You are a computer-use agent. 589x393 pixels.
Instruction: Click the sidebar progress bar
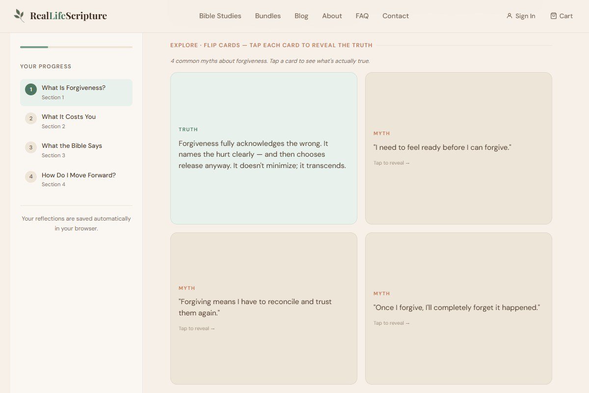tap(76, 47)
